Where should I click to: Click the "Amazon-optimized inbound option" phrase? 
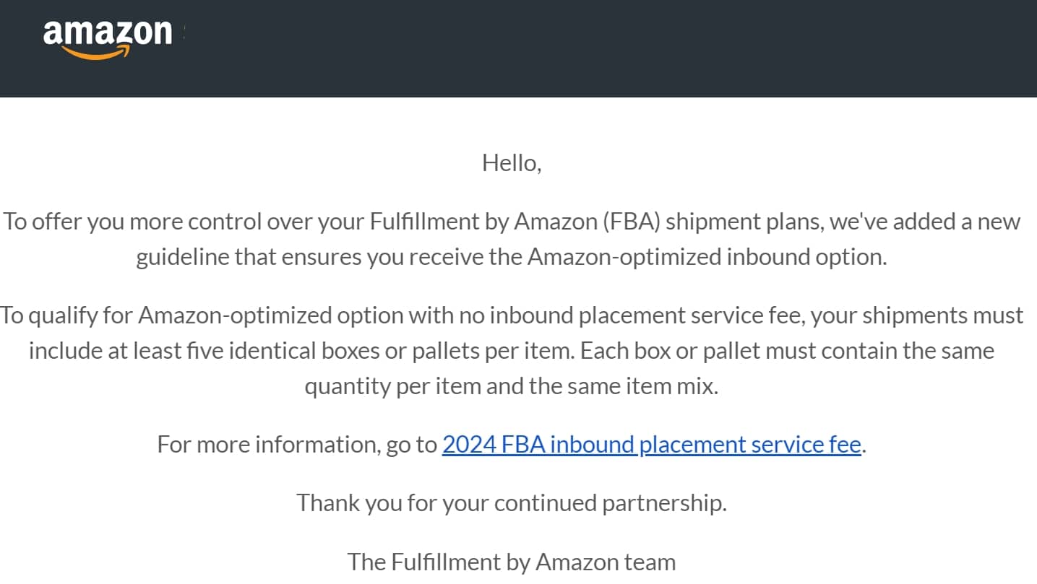[x=707, y=257]
